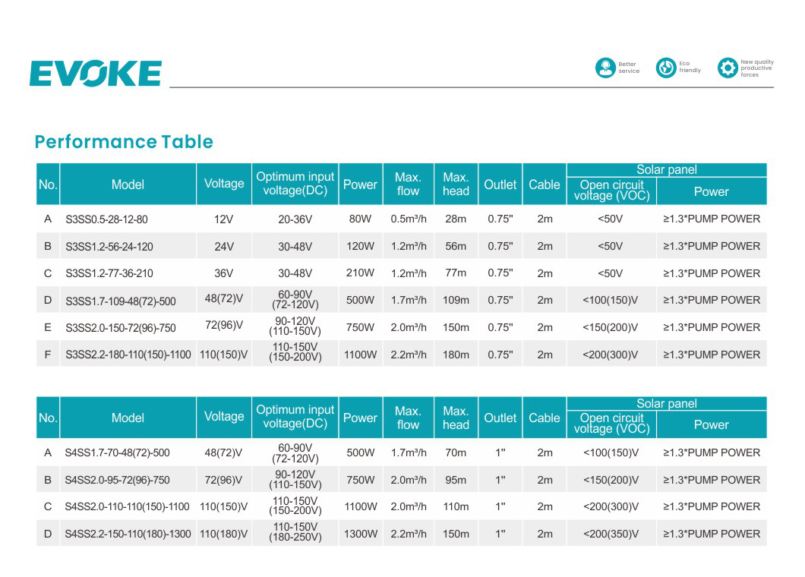Click the 1300W power cell
This screenshot has height=577, width=805.
[361, 534]
